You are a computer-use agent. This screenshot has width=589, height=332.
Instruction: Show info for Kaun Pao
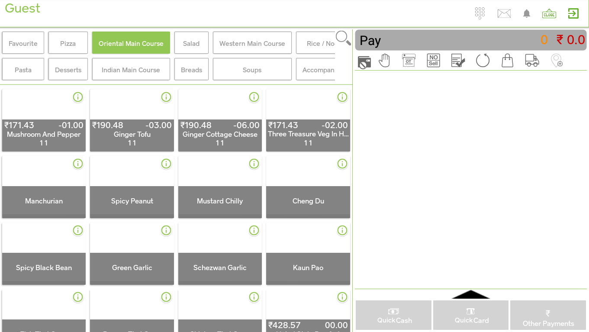pos(342,230)
